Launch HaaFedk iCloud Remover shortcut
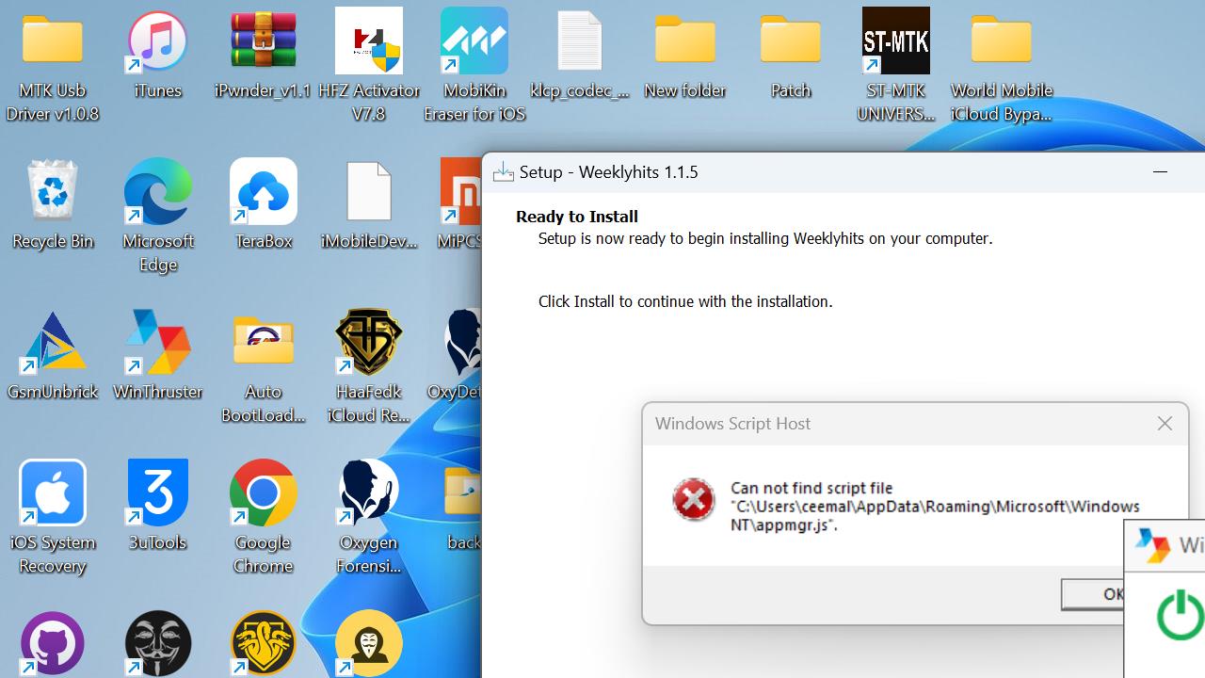The height and width of the screenshot is (678, 1205). click(x=369, y=345)
